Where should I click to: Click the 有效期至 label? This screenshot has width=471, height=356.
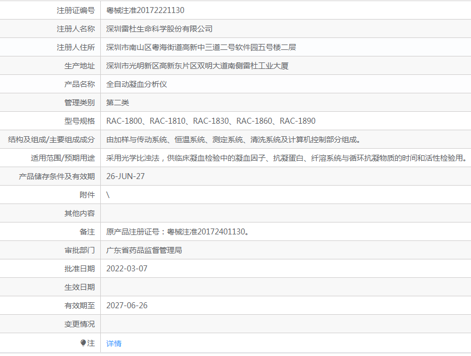(80, 306)
